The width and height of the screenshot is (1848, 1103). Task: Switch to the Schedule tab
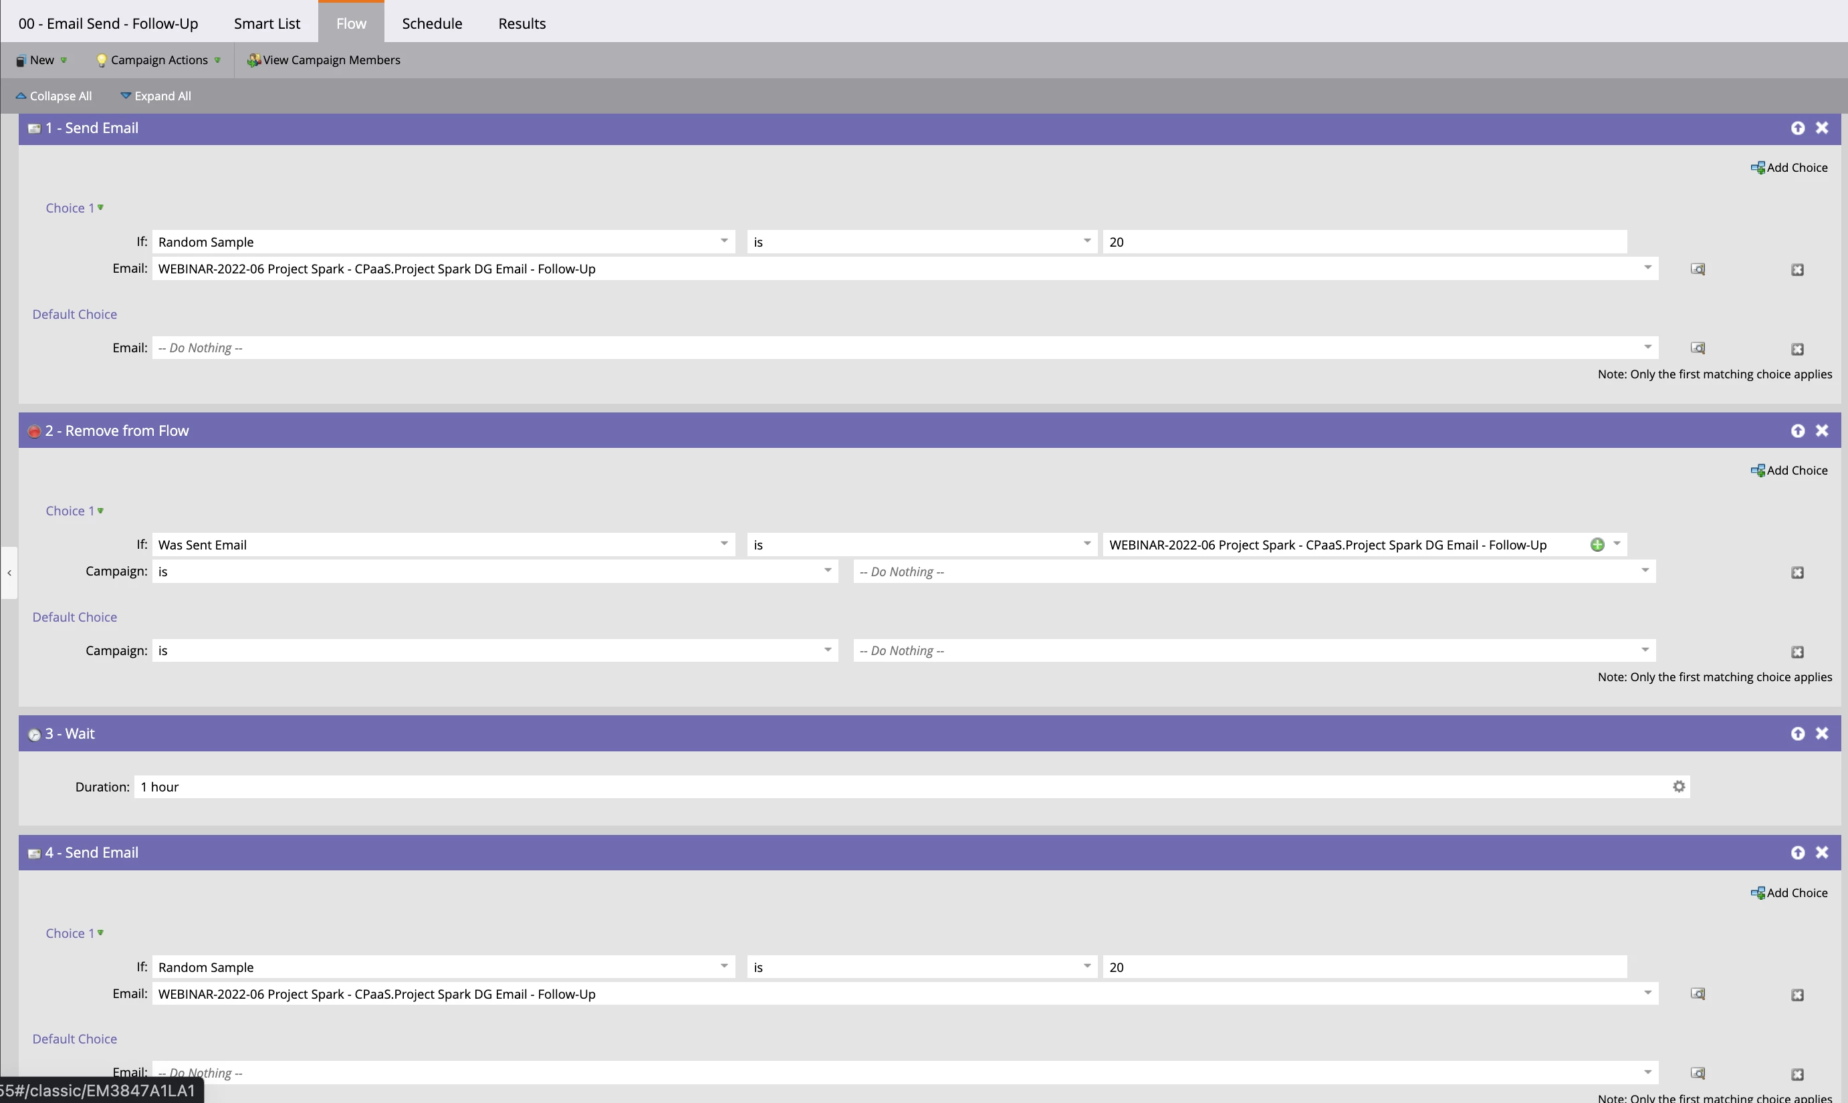pyautogui.click(x=432, y=23)
